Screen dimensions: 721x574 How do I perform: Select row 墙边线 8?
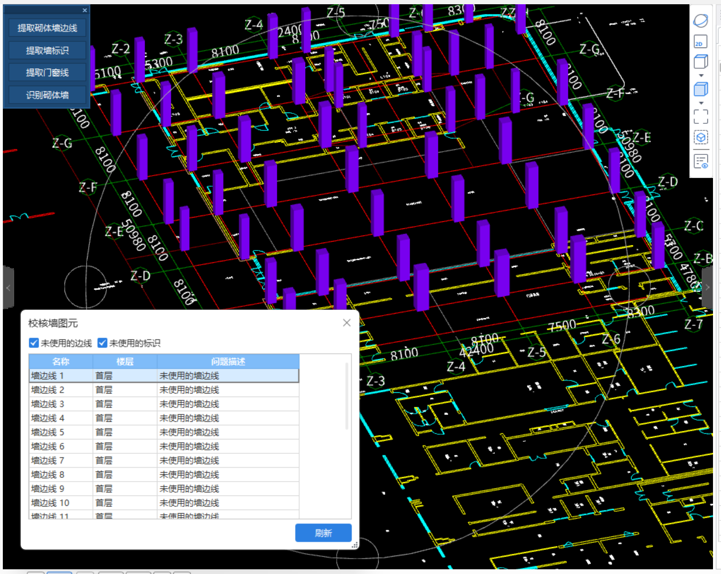click(164, 475)
